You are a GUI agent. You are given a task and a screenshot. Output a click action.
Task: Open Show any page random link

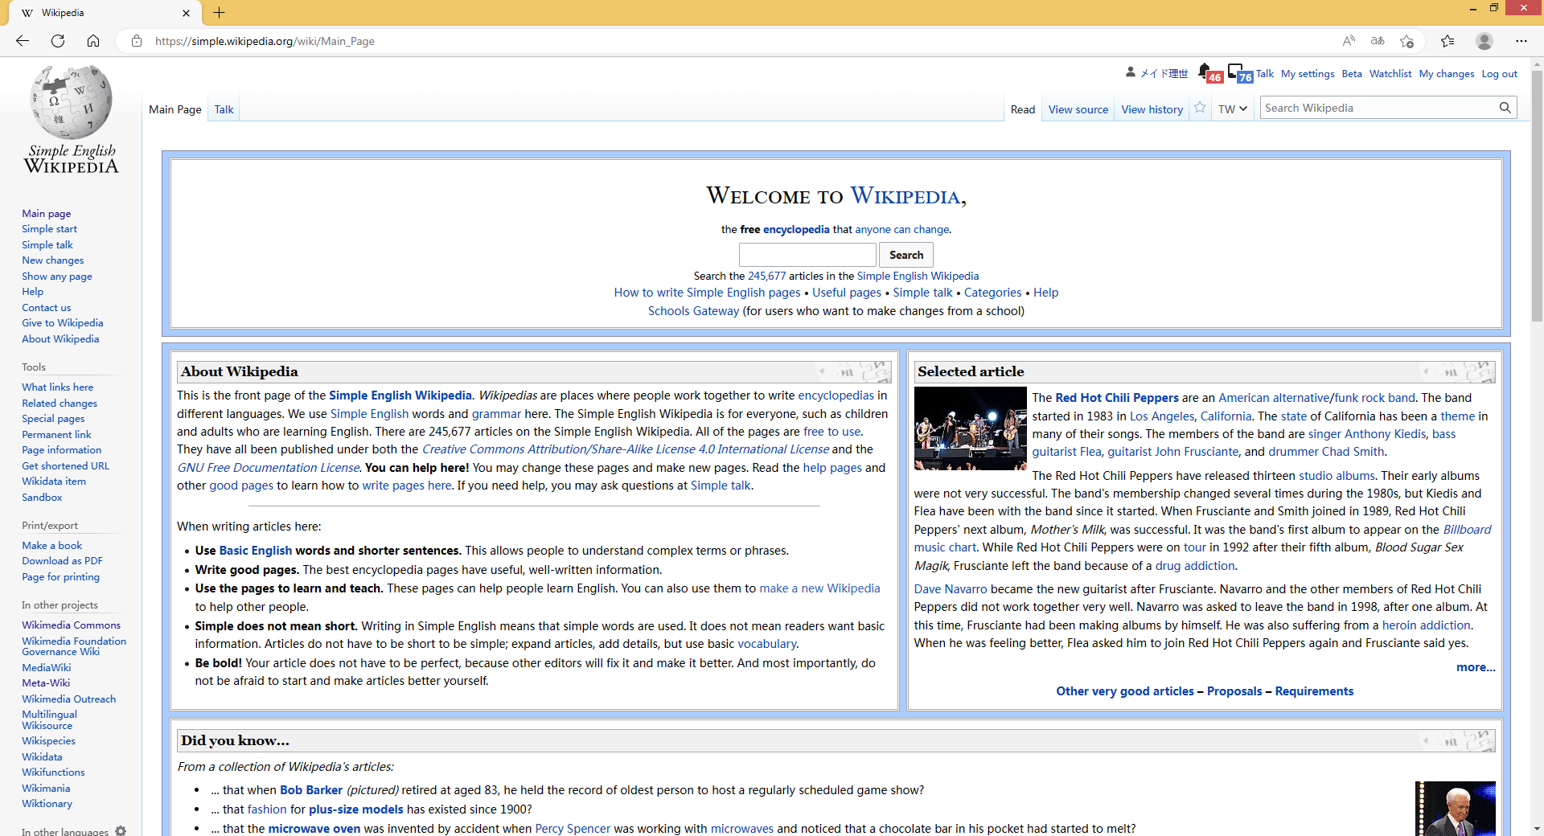click(x=57, y=276)
